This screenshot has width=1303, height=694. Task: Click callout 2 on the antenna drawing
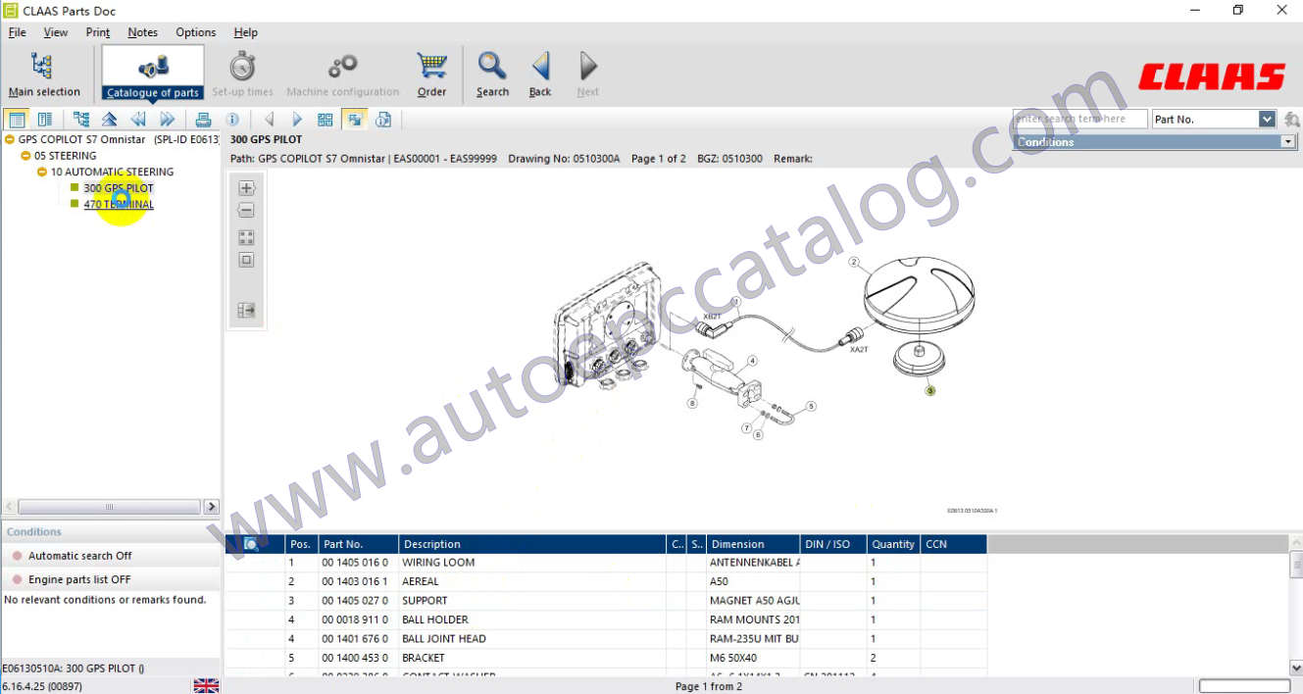pos(854,263)
